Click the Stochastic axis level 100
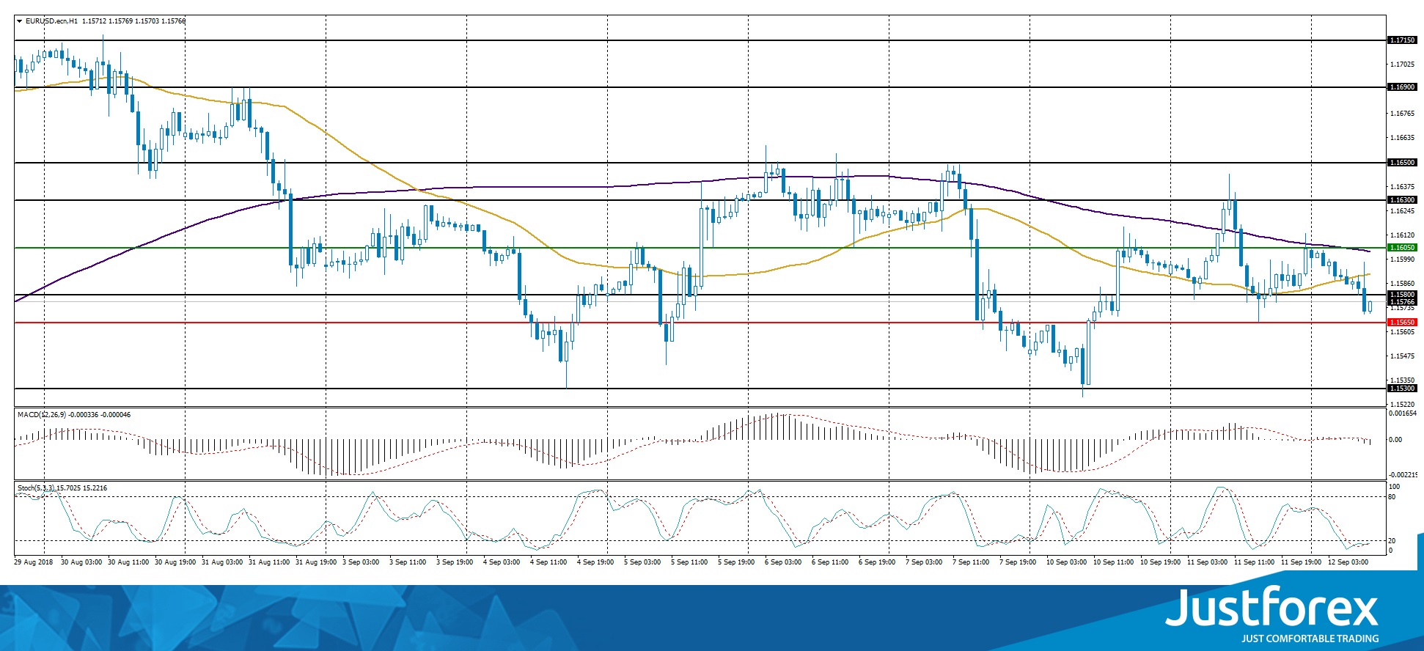The width and height of the screenshot is (1424, 651). click(x=1394, y=487)
